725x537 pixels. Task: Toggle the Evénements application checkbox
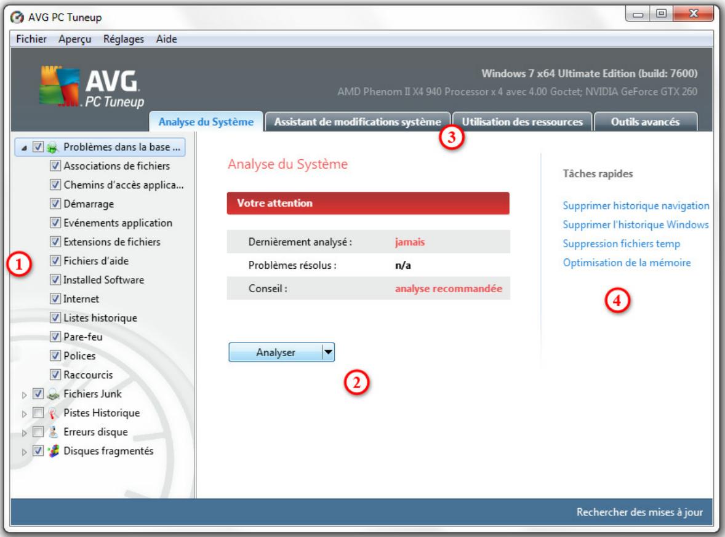[55, 223]
